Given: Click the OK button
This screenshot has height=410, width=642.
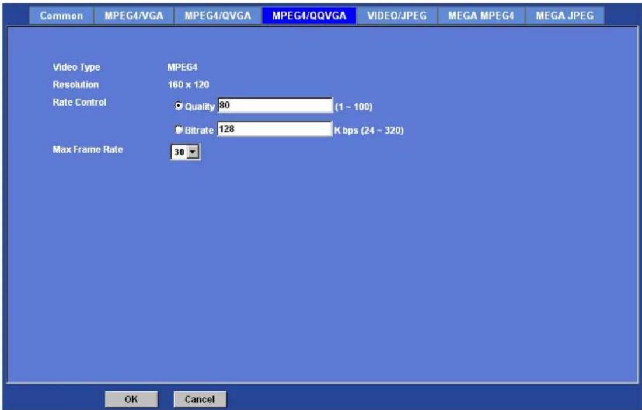Looking at the screenshot, I should tap(131, 400).
